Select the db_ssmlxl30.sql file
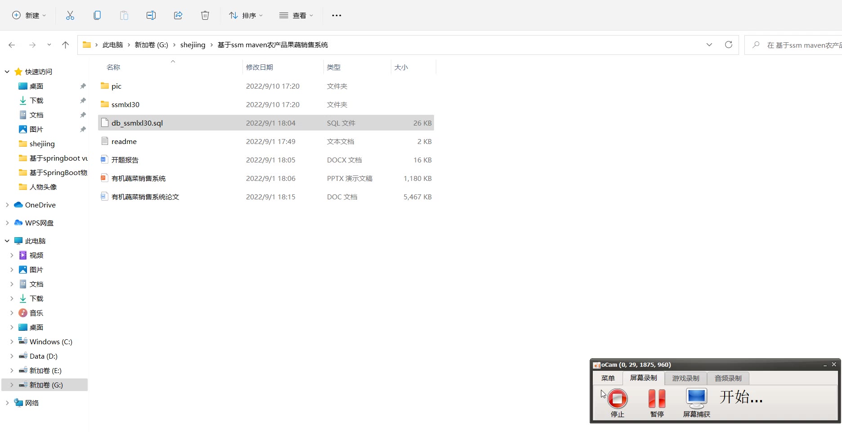Screen dimensions: 842x432 (266, 123)
